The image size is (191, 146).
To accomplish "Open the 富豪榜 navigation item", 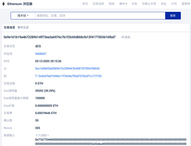I will [x=186, y=4].
